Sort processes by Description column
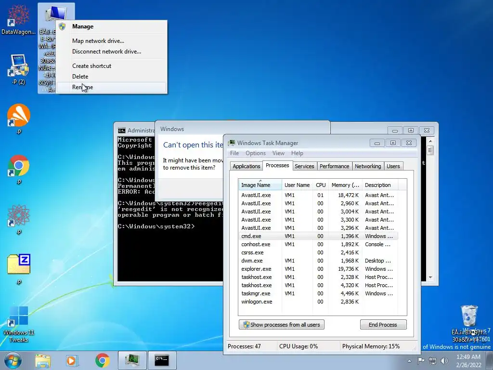 coord(380,185)
